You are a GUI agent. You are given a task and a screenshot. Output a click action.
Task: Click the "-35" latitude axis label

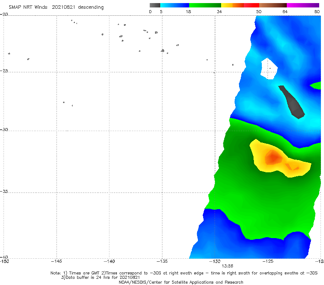(x=4, y=191)
